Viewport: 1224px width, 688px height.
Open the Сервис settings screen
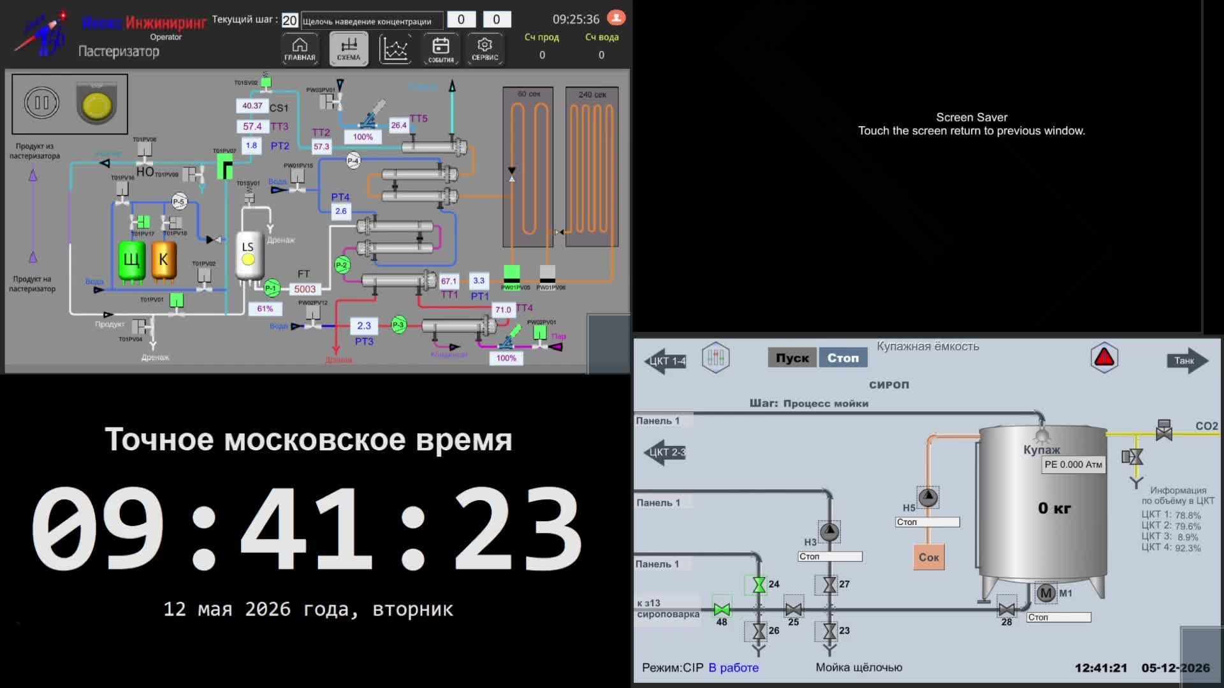[x=485, y=49]
